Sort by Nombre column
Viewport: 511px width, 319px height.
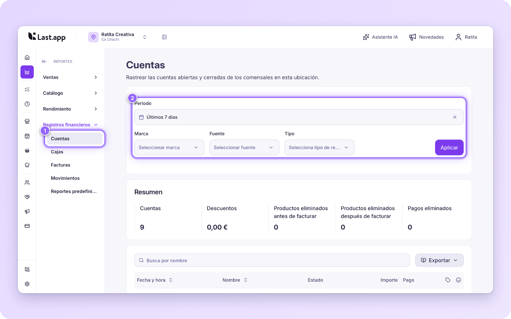[235, 280]
